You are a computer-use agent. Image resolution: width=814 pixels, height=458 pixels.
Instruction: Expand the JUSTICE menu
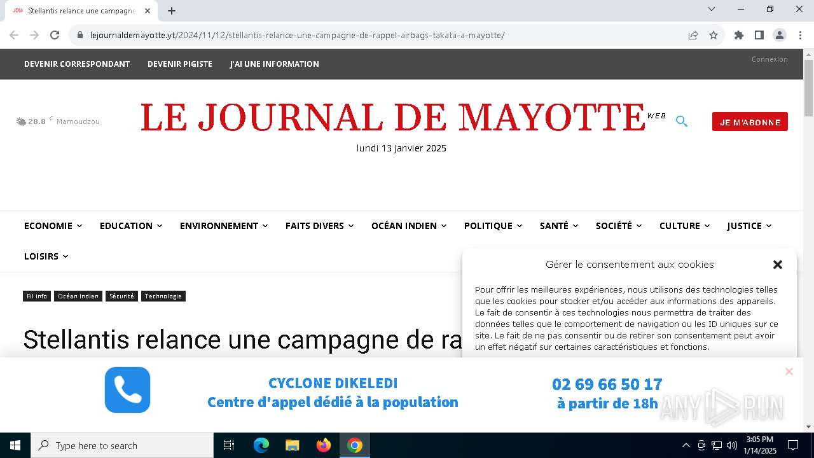click(749, 226)
